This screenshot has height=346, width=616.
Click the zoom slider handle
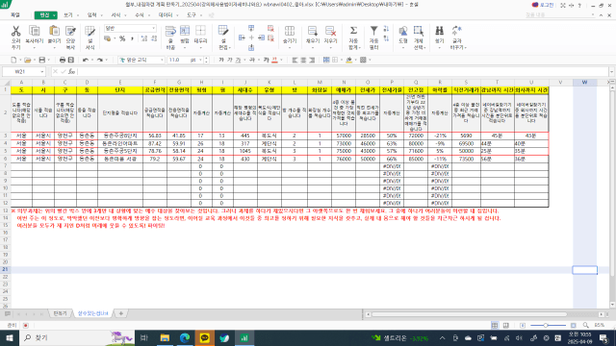[546, 325]
